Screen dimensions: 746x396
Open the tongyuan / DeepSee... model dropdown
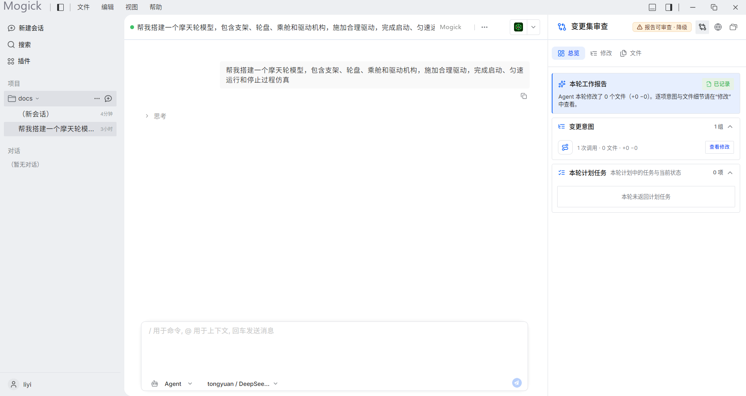[x=242, y=384]
